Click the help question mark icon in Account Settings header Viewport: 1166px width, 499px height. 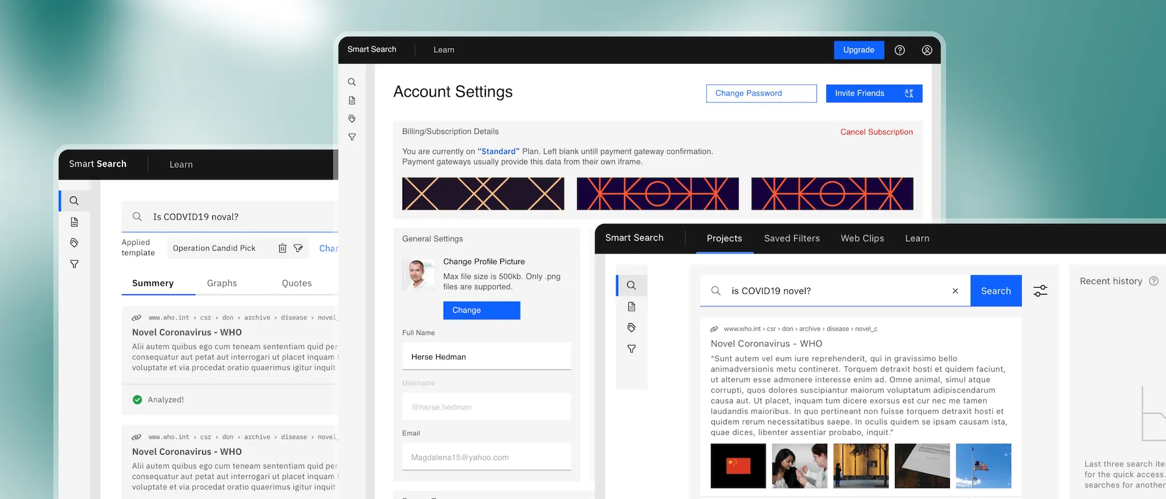click(899, 50)
